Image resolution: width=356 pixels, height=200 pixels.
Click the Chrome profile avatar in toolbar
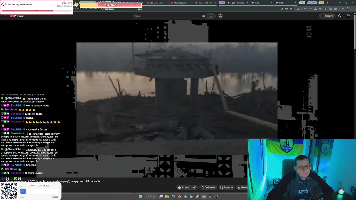[348, 9]
